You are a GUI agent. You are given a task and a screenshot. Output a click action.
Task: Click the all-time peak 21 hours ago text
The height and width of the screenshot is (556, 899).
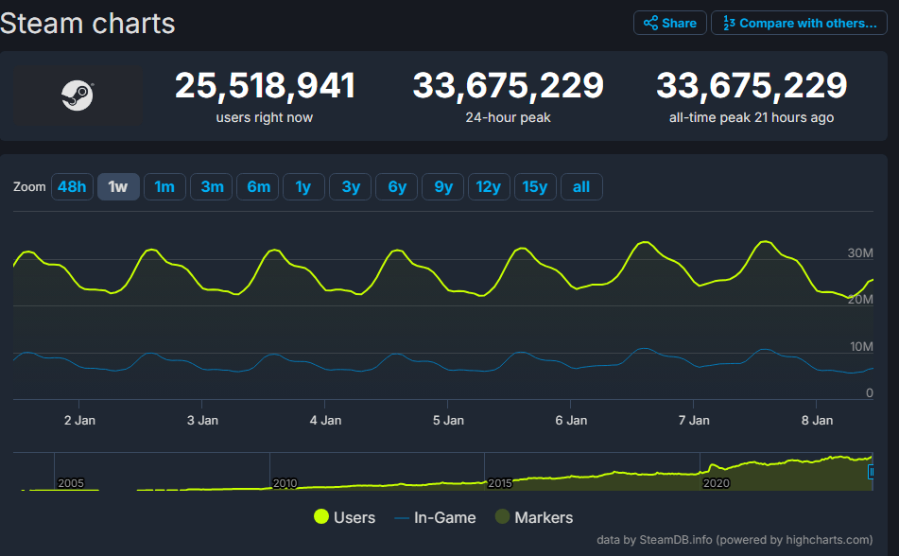(x=752, y=117)
